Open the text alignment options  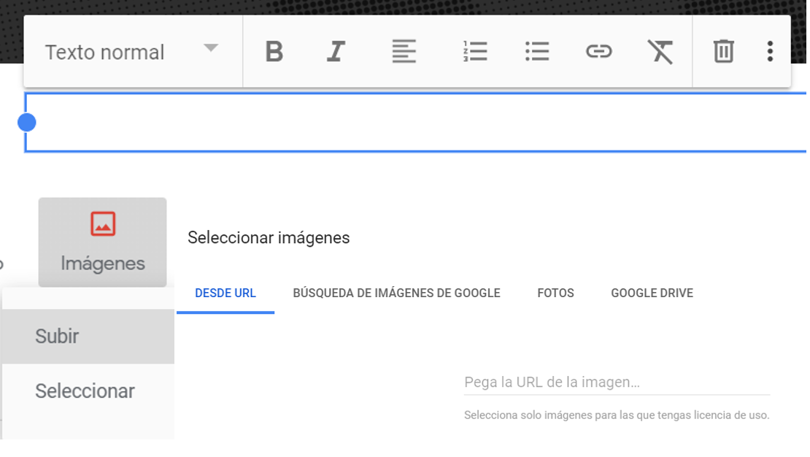(x=404, y=52)
